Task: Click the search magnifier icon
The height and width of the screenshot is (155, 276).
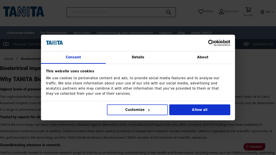Action: (x=168, y=12)
